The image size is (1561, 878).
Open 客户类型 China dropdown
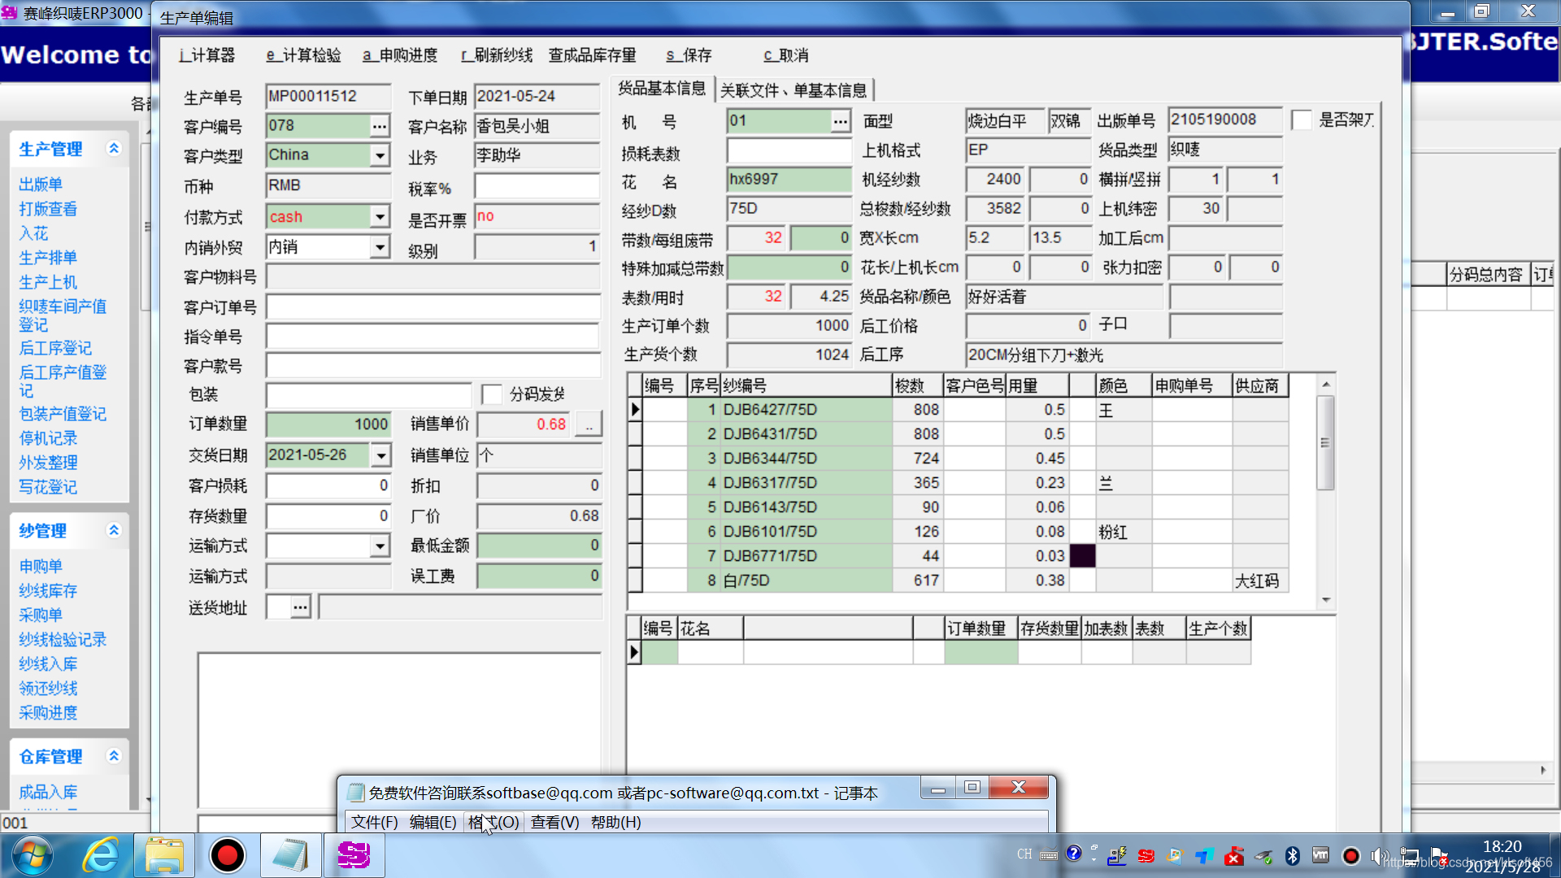(x=379, y=155)
